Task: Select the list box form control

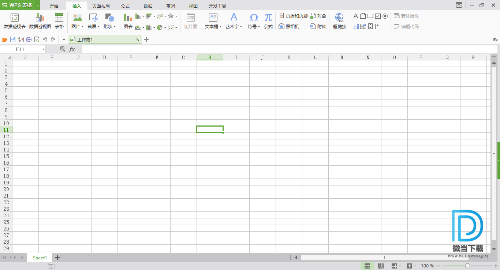Action: [x=356, y=26]
